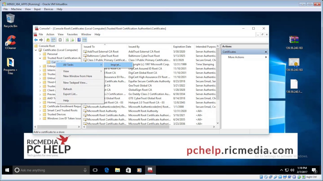This screenshot has width=323, height=181.
Task: Open the Devices menu of VirtualBox
Action: point(48,9)
